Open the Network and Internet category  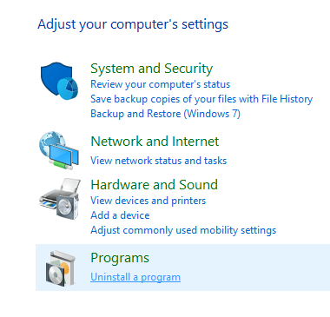click(155, 142)
